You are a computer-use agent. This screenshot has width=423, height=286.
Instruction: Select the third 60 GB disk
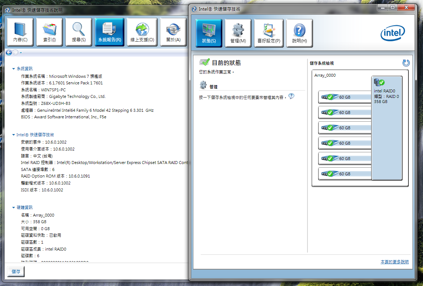click(x=345, y=128)
